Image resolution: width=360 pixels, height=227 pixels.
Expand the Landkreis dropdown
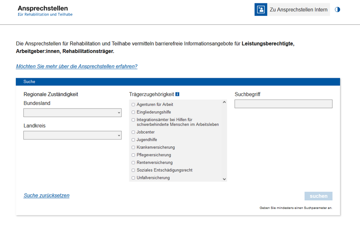coord(72,135)
